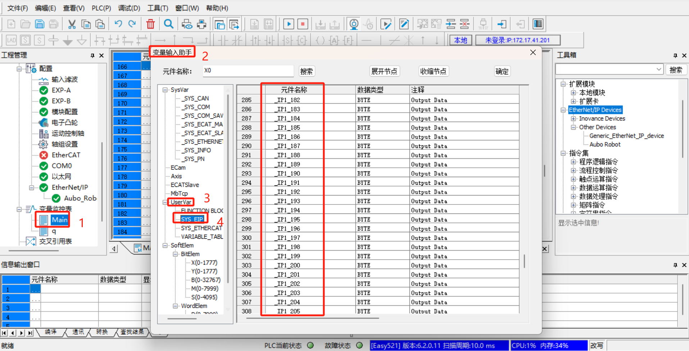This screenshot has width=689, height=351.
Task: Click the 未登录 IP address button
Action: pos(517,40)
